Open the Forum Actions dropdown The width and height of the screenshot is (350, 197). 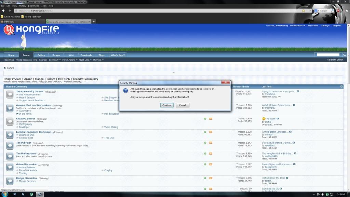tap(70, 60)
